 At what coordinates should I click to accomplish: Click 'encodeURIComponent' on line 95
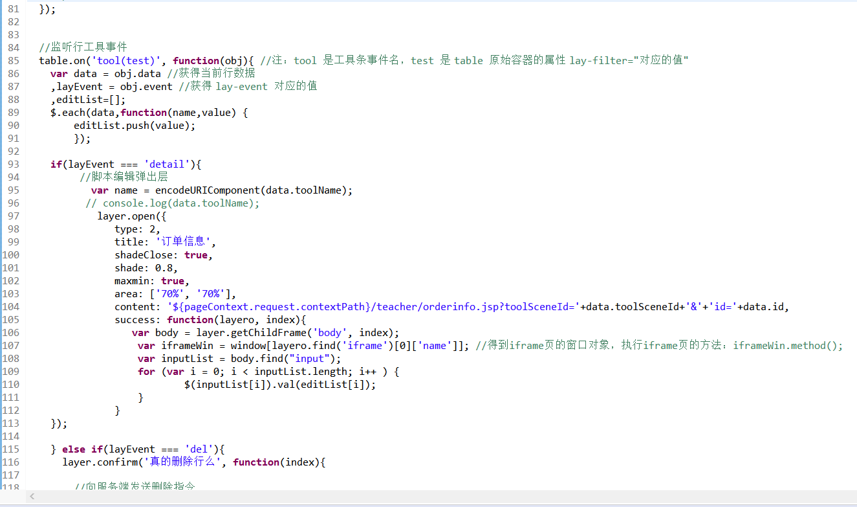click(x=208, y=190)
